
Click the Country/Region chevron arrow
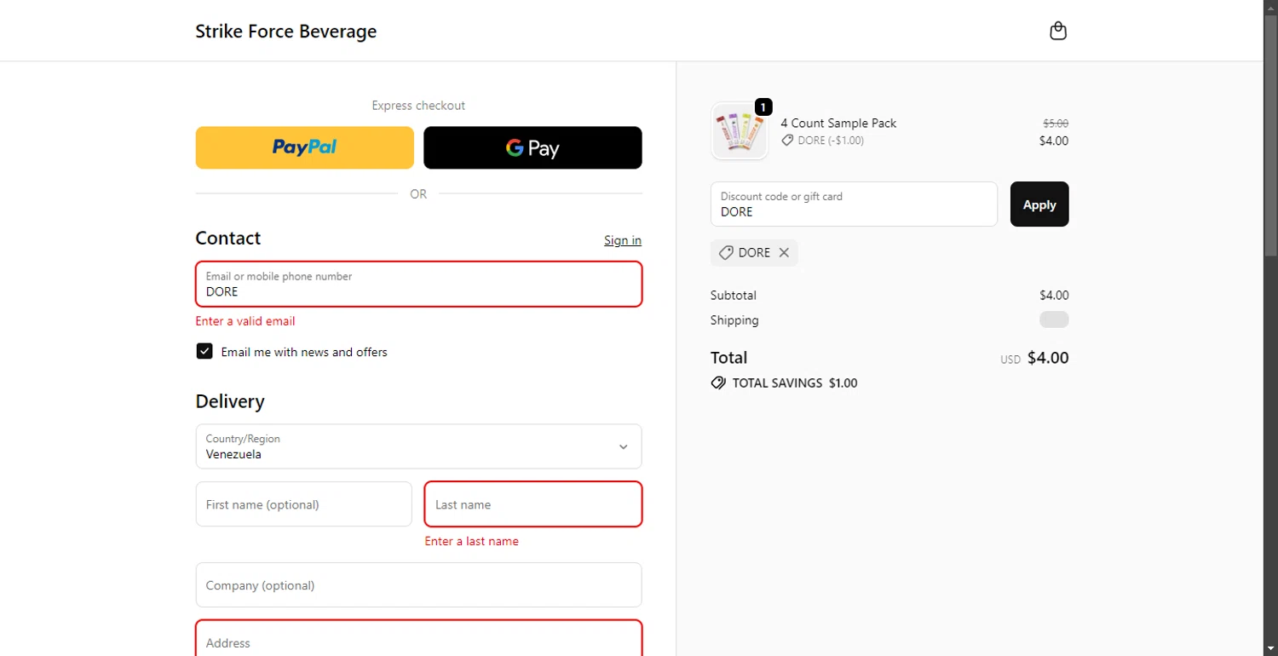coord(623,447)
